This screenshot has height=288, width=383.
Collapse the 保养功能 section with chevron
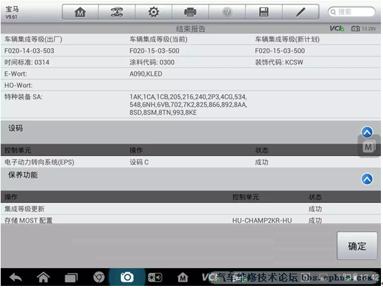[x=367, y=179]
